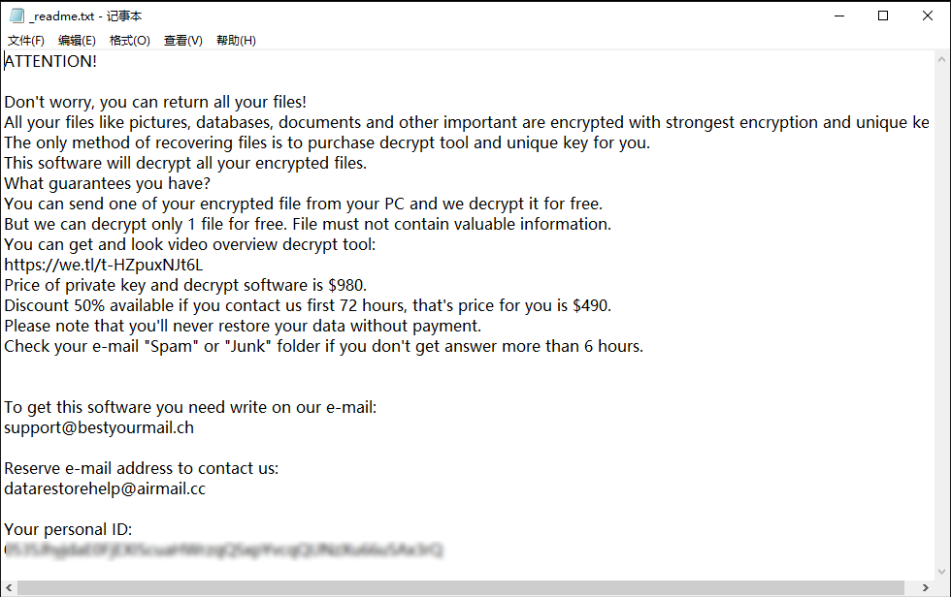Click the horizontal scrollbar left arrow
Image resolution: width=951 pixels, height=597 pixels.
pos(9,588)
